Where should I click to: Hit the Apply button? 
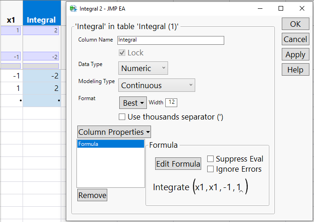[295, 54]
